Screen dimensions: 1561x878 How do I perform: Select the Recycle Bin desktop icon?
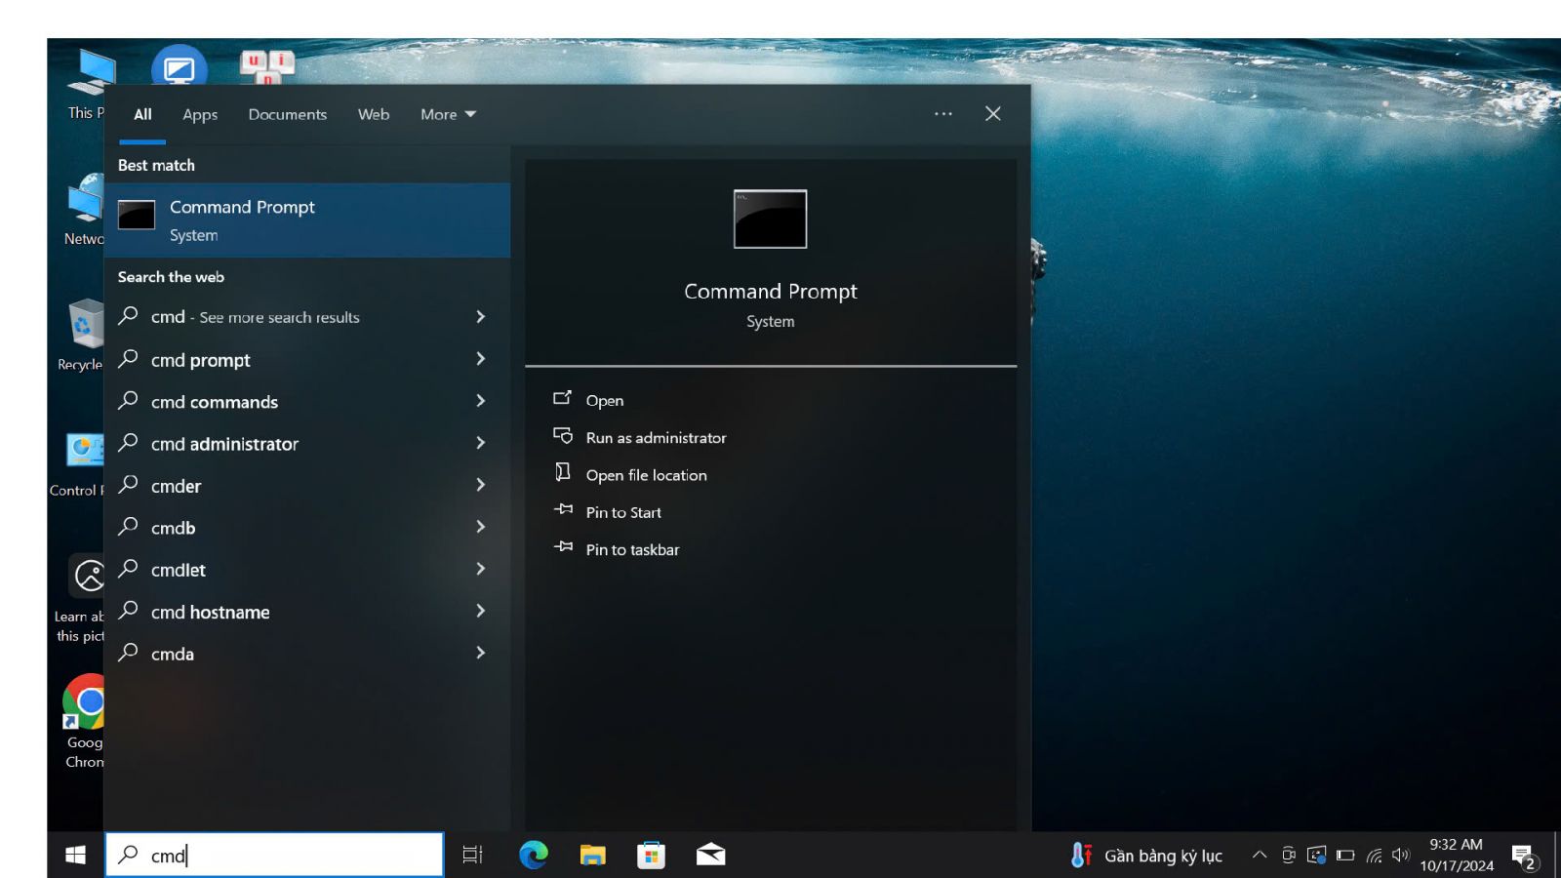coord(82,335)
